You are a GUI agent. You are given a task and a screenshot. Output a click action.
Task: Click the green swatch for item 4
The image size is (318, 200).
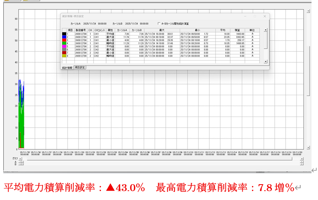tap(64, 43)
